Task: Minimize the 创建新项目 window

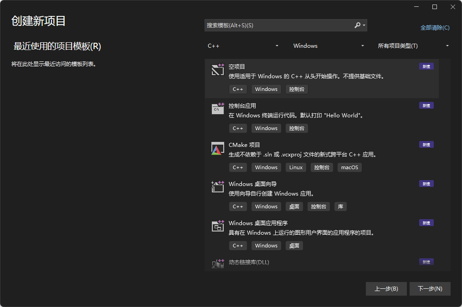Action: [416, 7]
